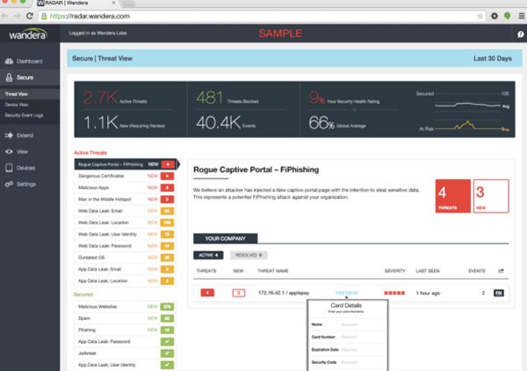The image size is (527, 371).
Task: Click the Wandera logo
Action: click(28, 34)
